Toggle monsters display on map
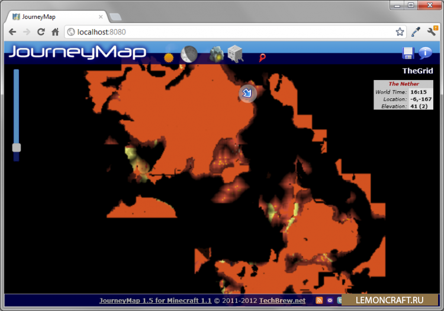Viewport: 444px width, 311px height. 216,54
